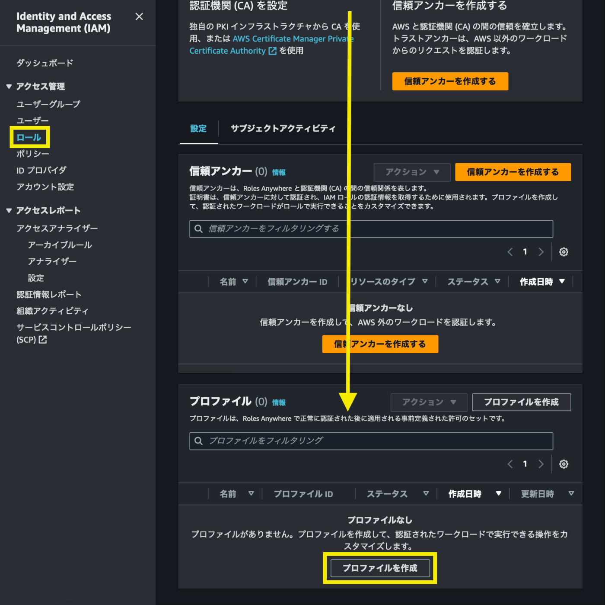Click 信頼アンカーを作成する in empty table area

pyautogui.click(x=380, y=344)
